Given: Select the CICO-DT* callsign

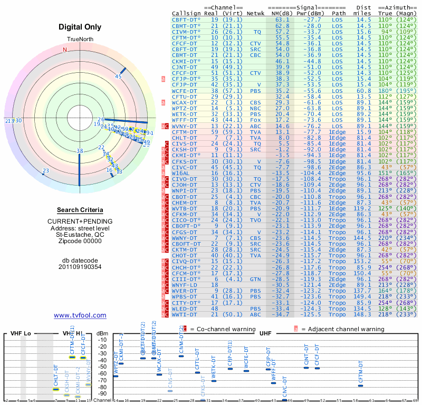Looking at the screenshot, I should pos(186,220).
